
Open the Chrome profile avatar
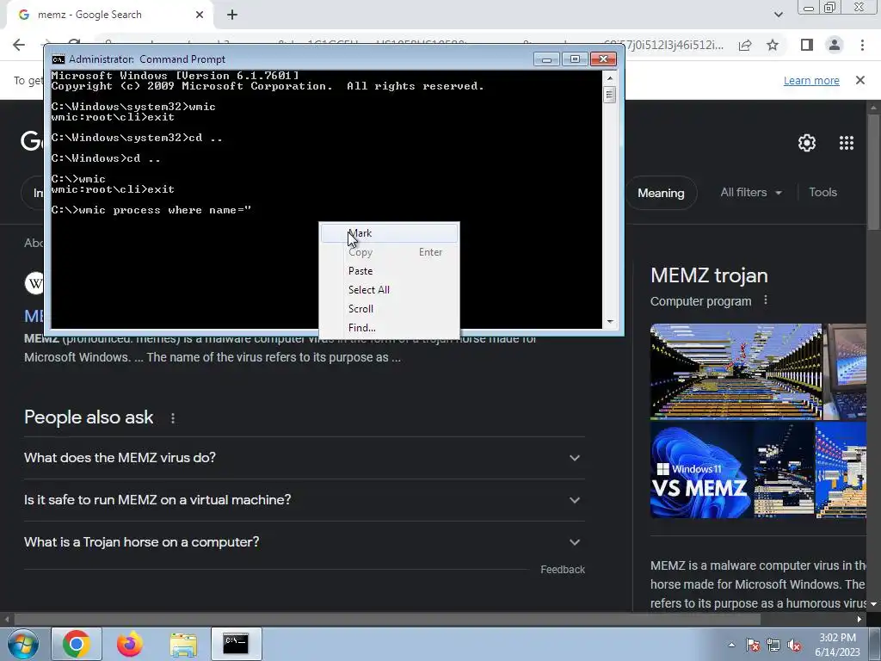pyautogui.click(x=835, y=45)
